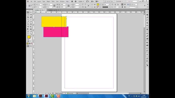Open the File menu
The image size is (175, 98).
pyautogui.click(x=31, y=1)
